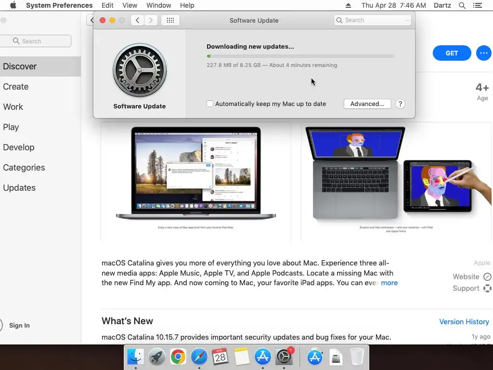Image resolution: width=493 pixels, height=370 pixels.
Task: Open the Version History link
Action: (x=464, y=321)
